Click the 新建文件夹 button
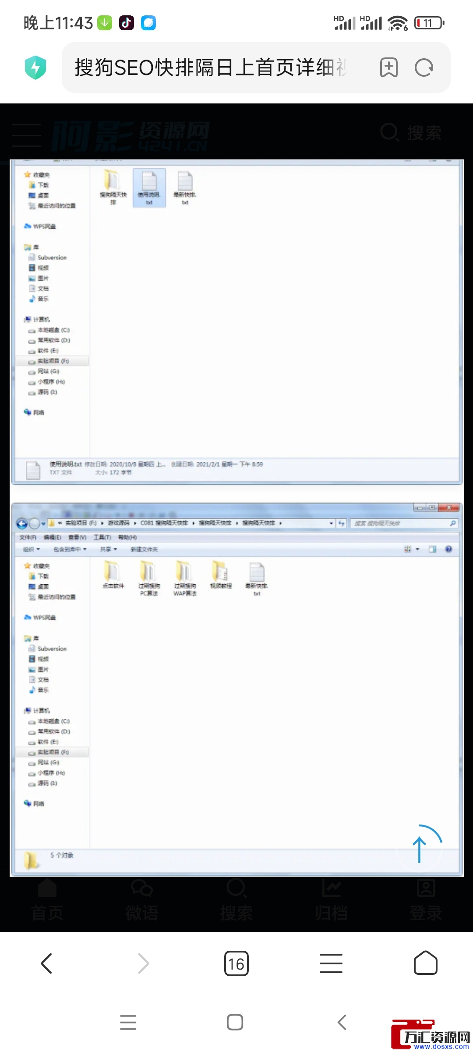This screenshot has height=1052, width=473. click(144, 549)
